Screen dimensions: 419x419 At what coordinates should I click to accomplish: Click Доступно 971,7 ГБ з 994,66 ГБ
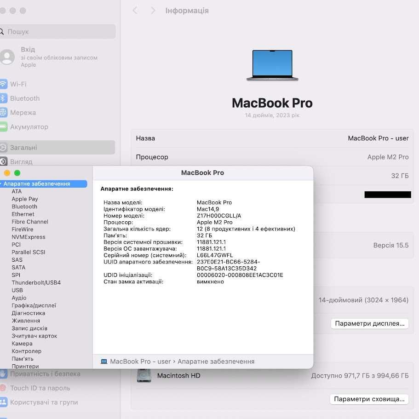pos(360,375)
